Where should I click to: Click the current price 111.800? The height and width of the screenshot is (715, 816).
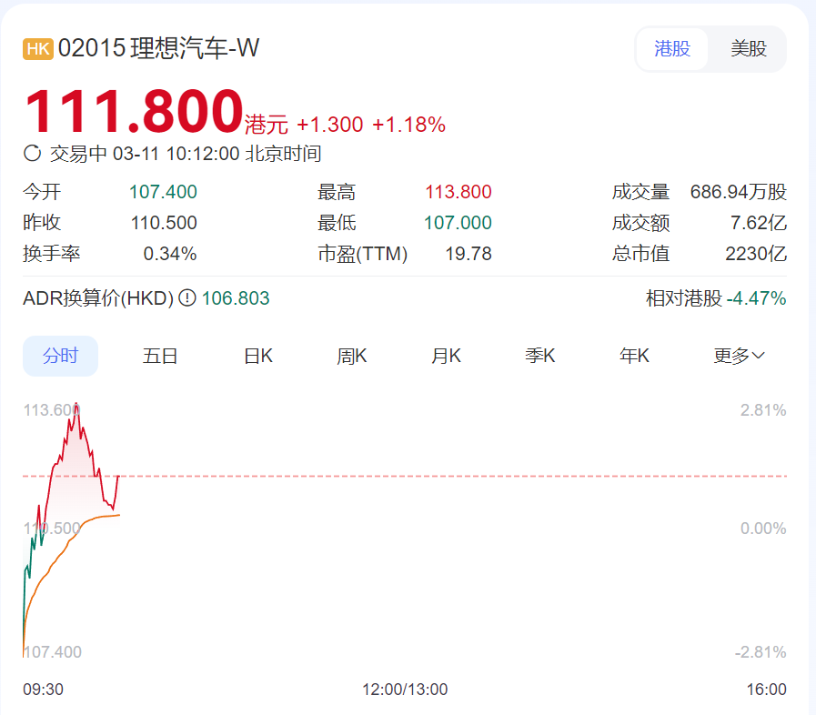(134, 111)
